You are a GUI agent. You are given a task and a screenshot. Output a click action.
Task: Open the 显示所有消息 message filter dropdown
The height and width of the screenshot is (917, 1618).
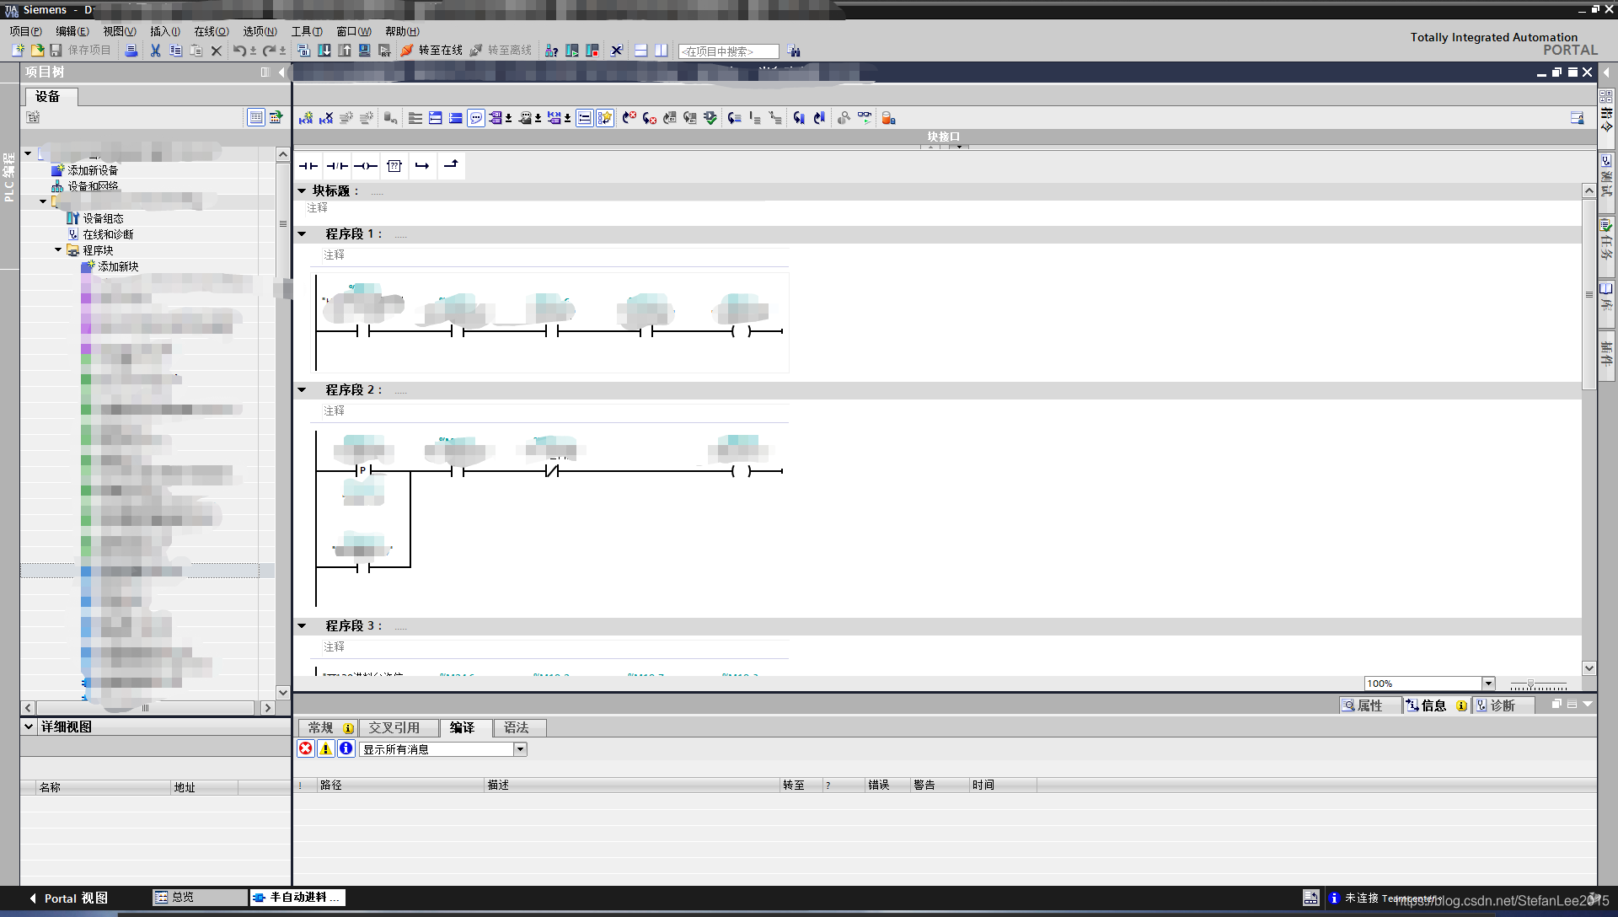[x=520, y=749]
